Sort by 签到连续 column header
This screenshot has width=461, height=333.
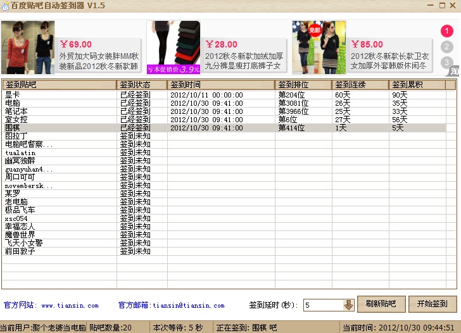click(360, 85)
